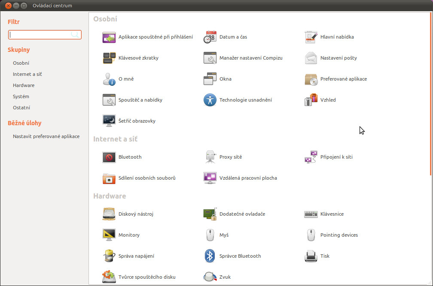This screenshot has height=286, width=433.
Task: Open Preferované aplikace package icon
Action: pos(311,79)
